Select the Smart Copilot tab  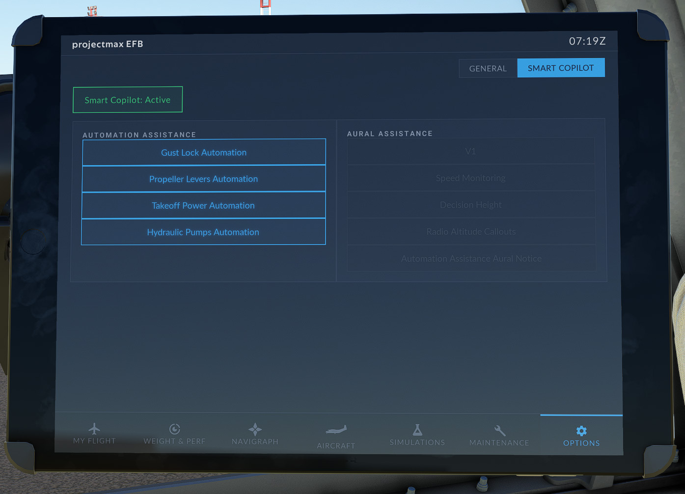click(x=561, y=68)
